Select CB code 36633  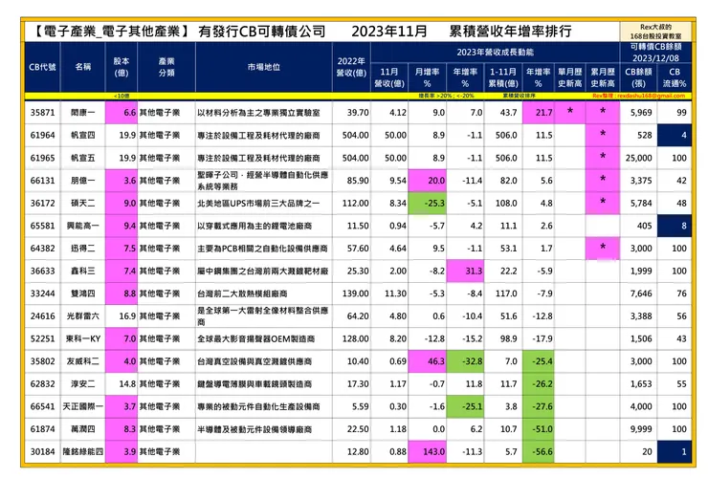[x=42, y=271]
